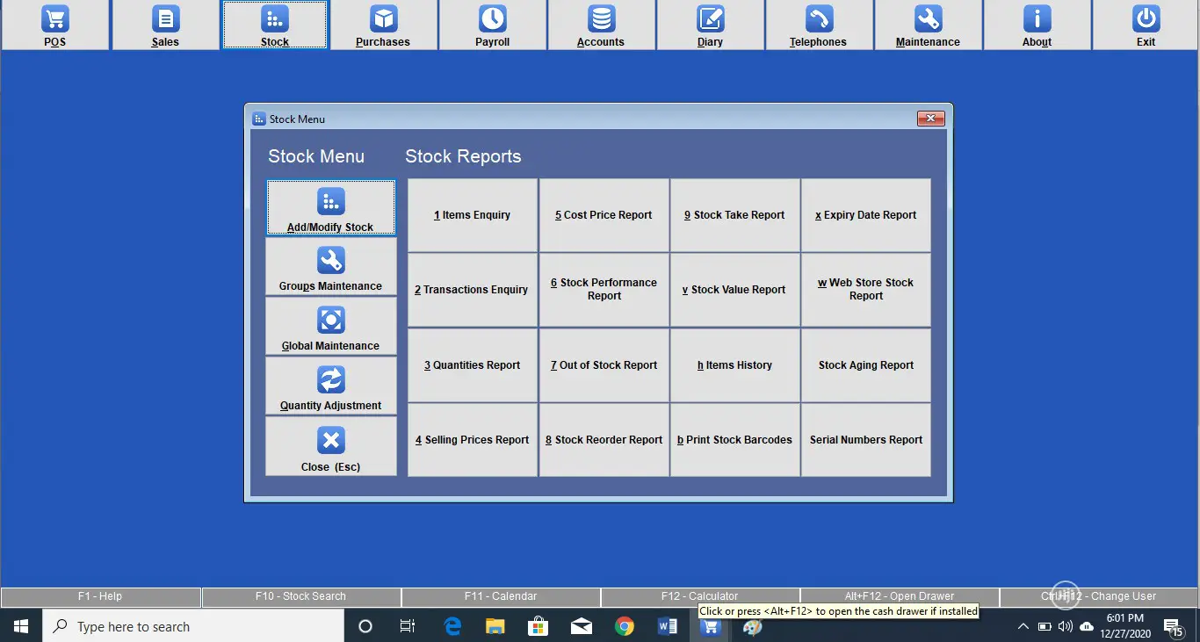This screenshot has height=642, width=1200.
Task: Launch Google Chrome from taskbar
Action: tap(625, 626)
